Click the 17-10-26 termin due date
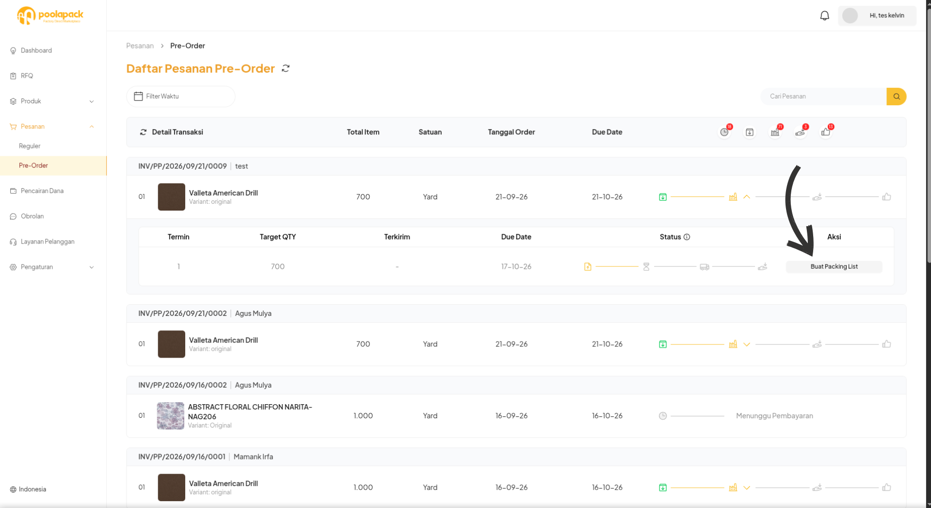Viewport: 931px width, 508px height. tap(516, 266)
